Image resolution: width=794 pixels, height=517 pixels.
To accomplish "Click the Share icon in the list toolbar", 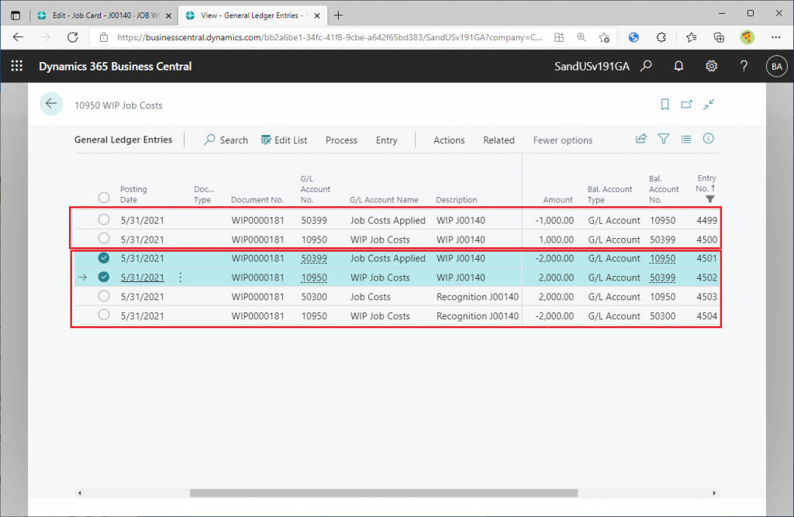I will click(x=641, y=139).
